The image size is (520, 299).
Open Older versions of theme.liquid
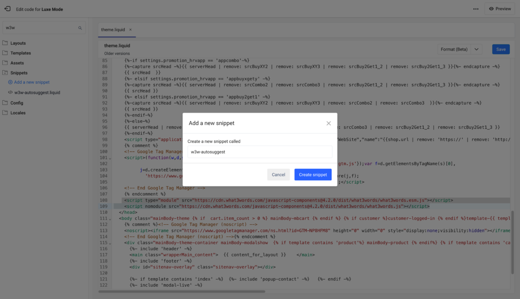[117, 53]
